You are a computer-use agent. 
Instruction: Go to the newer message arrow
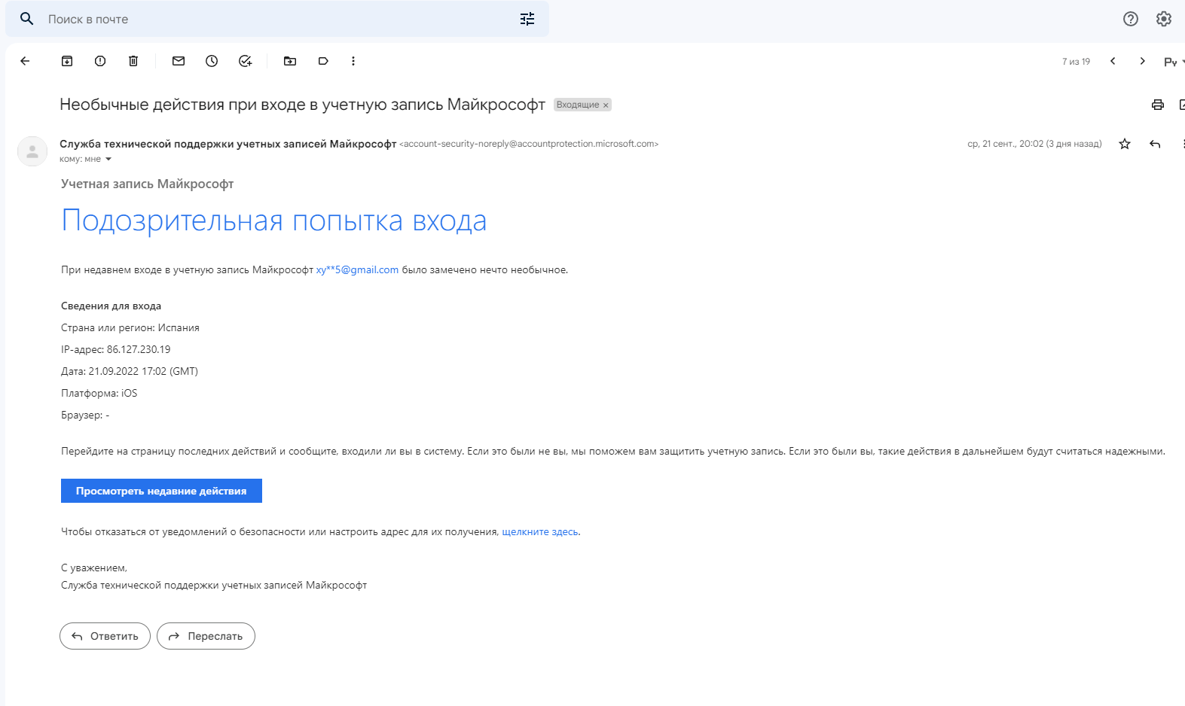click(1113, 61)
